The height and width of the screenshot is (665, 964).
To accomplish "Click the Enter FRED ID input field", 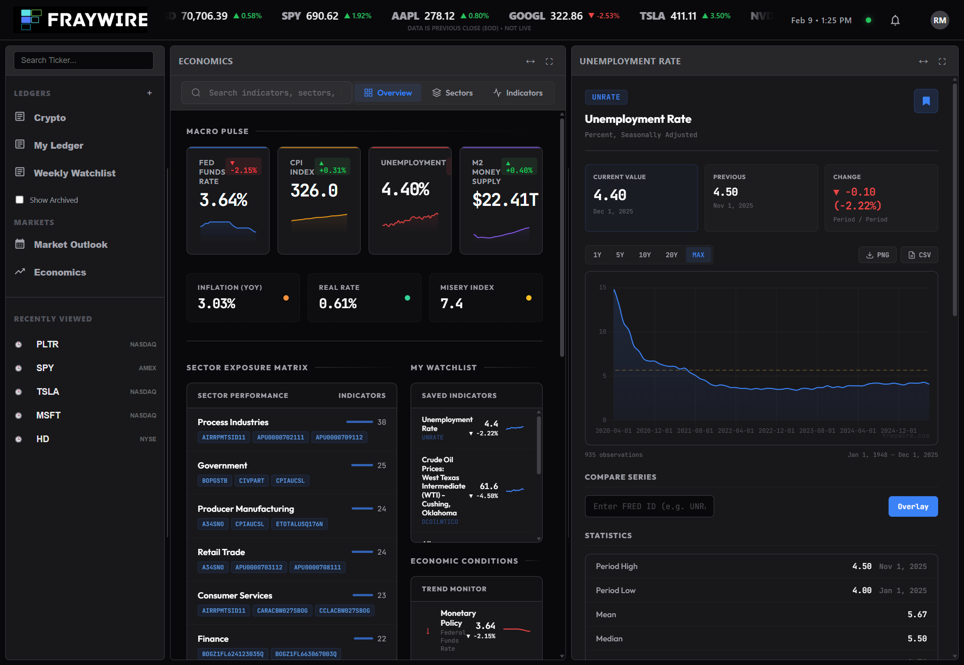I will [x=649, y=506].
